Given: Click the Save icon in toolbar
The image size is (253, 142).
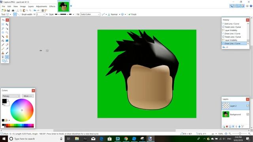Looking at the screenshot, I should 8,11.
